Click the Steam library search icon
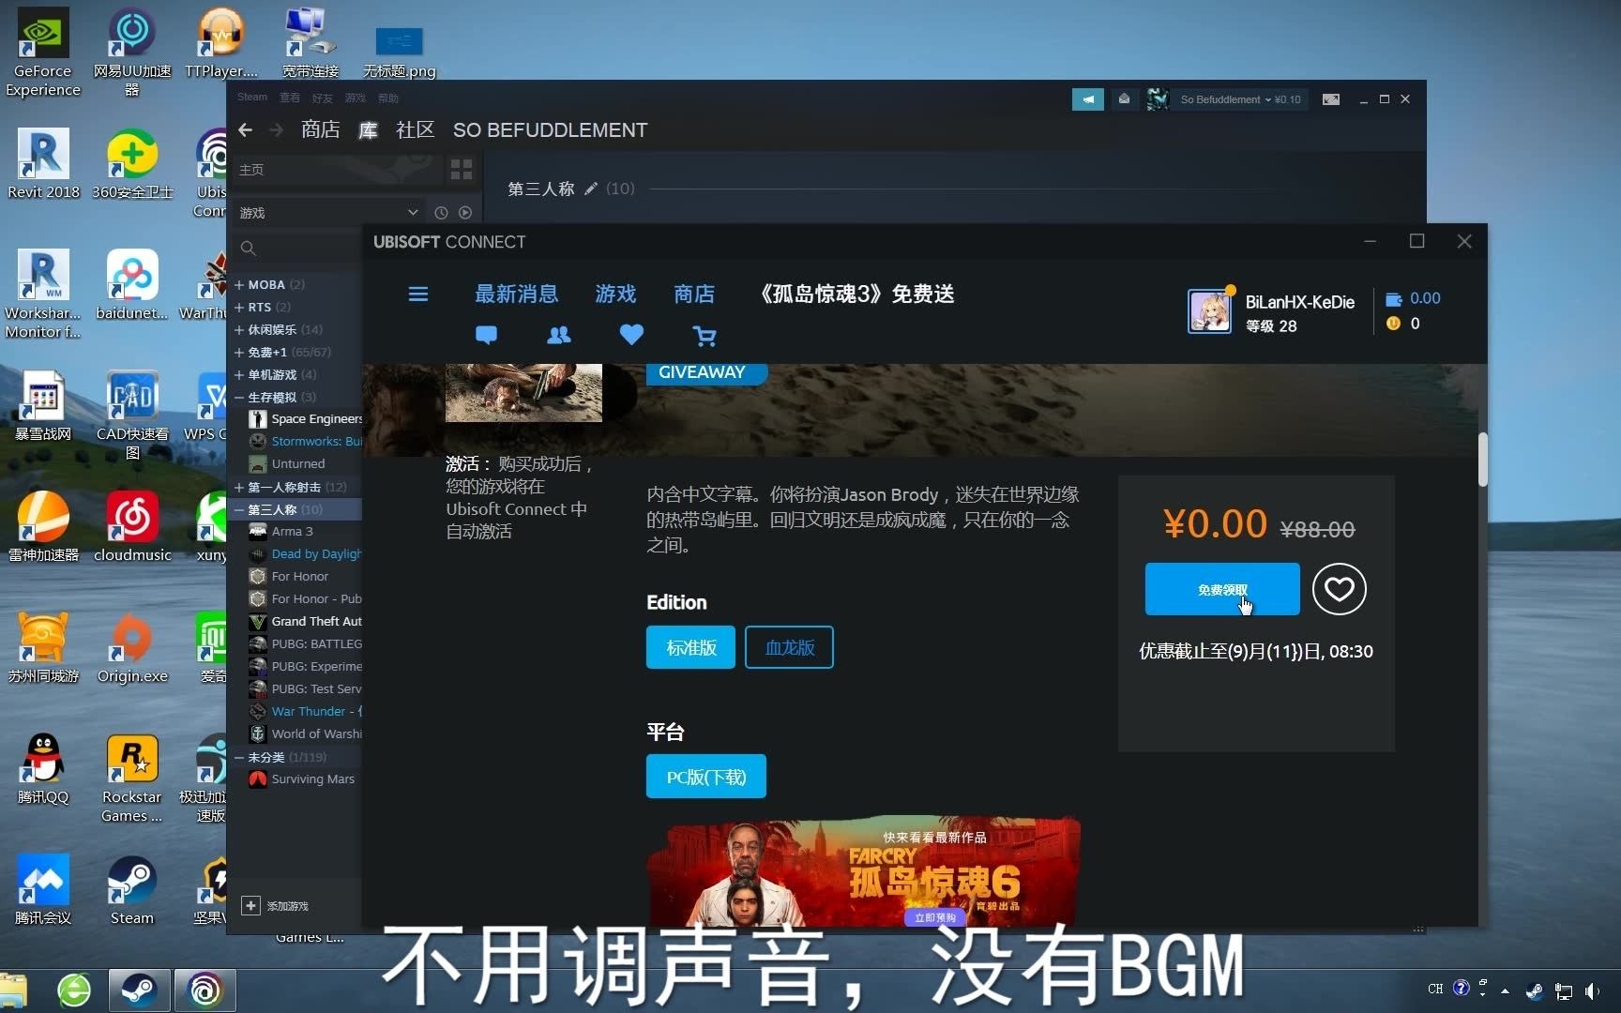 [248, 249]
